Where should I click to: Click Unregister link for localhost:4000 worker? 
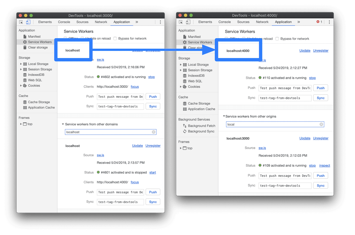click(x=321, y=51)
